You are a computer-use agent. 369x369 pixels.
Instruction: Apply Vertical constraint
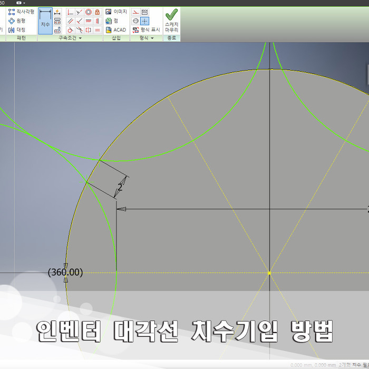(98, 21)
